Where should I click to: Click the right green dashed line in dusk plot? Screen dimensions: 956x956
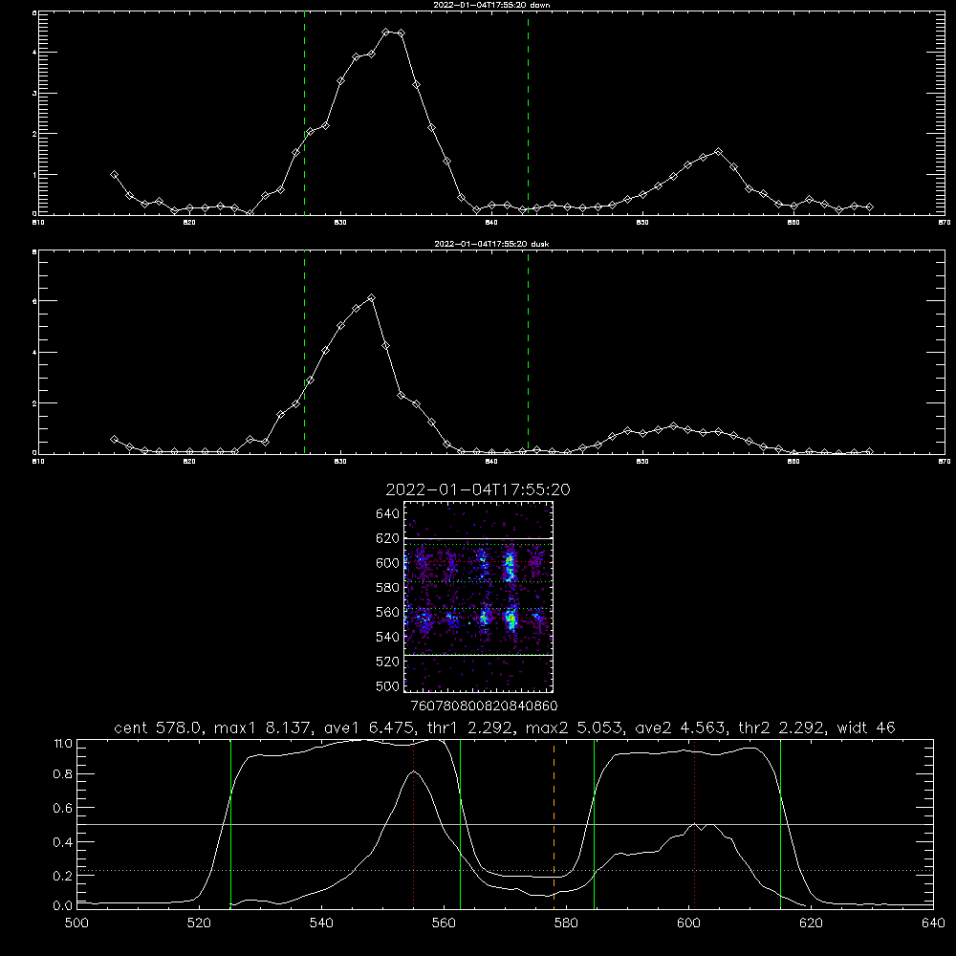528,352
